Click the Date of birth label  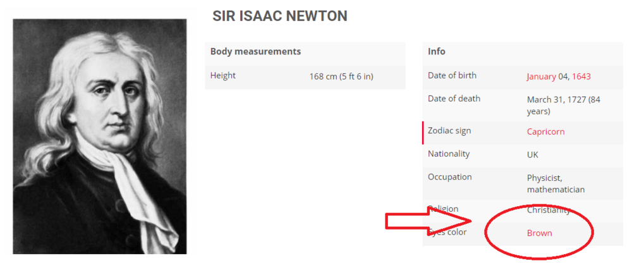coord(452,75)
